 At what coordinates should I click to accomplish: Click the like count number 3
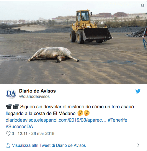[x=13, y=133]
